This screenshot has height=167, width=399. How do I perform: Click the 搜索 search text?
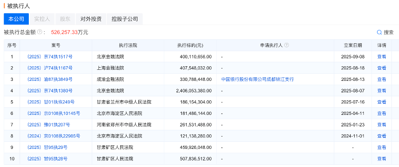tap(388, 32)
